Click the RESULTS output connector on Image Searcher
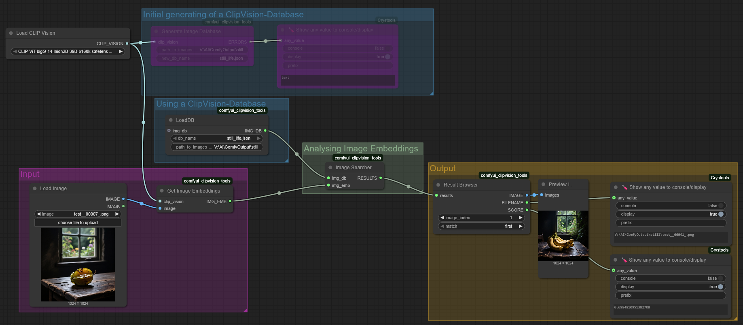 click(381, 178)
